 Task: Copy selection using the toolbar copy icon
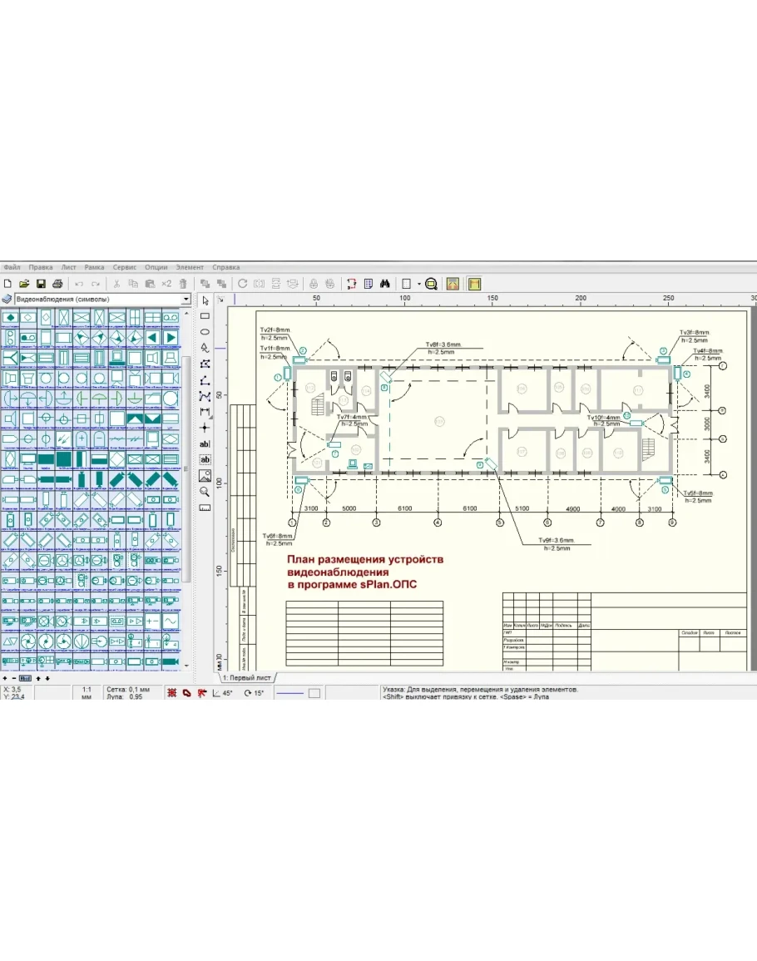133,284
